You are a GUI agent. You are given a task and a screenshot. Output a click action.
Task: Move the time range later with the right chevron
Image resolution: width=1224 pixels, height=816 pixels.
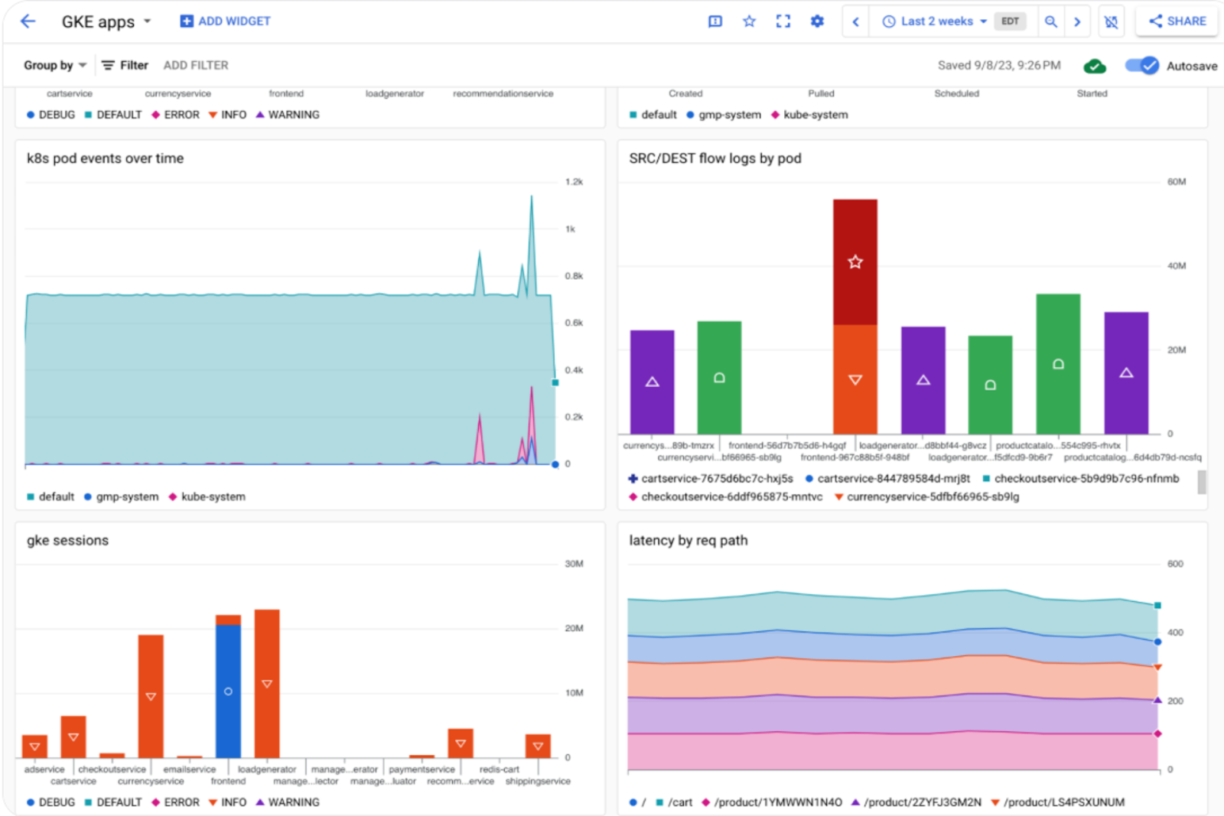1077,21
